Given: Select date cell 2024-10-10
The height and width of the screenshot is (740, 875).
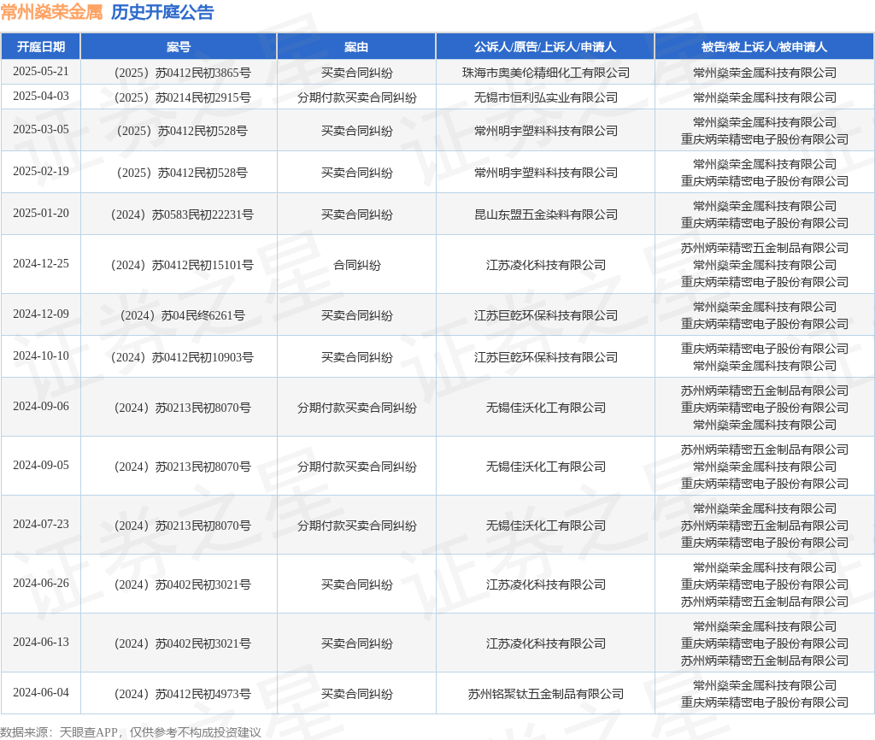Looking at the screenshot, I should 41,356.
